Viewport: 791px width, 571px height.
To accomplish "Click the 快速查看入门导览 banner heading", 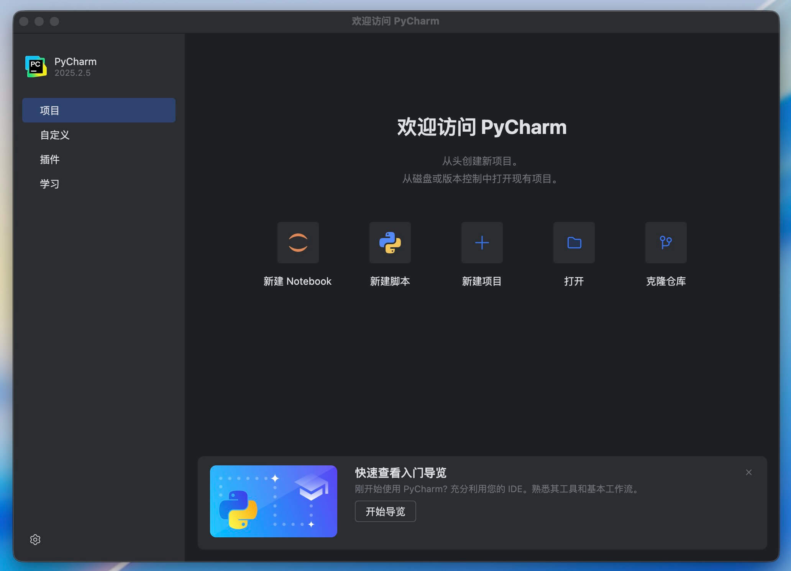I will click(x=400, y=473).
